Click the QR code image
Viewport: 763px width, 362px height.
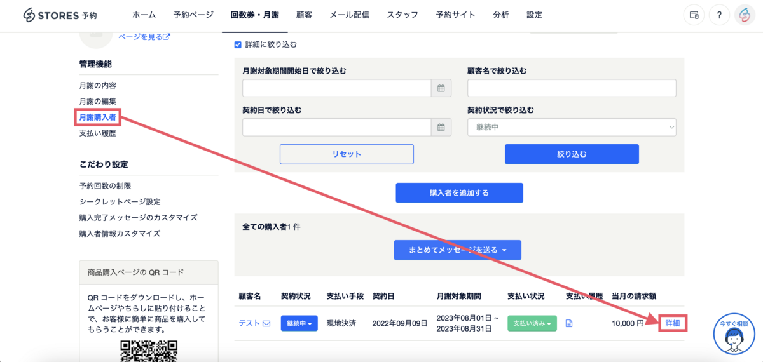tap(149, 351)
